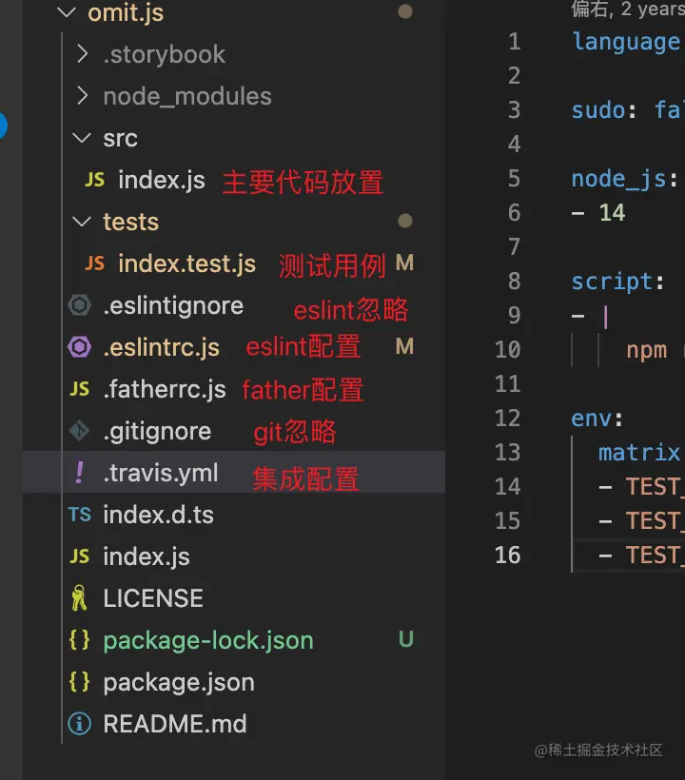Click the modified dot badge on omit.js
The width and height of the screenshot is (685, 780).
tap(405, 11)
